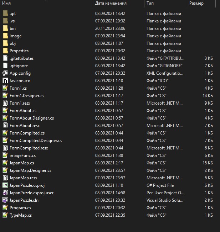Select the JapanPuzzle.csproj.user file icon
Screen dimensions: 220x232
tap(5, 193)
